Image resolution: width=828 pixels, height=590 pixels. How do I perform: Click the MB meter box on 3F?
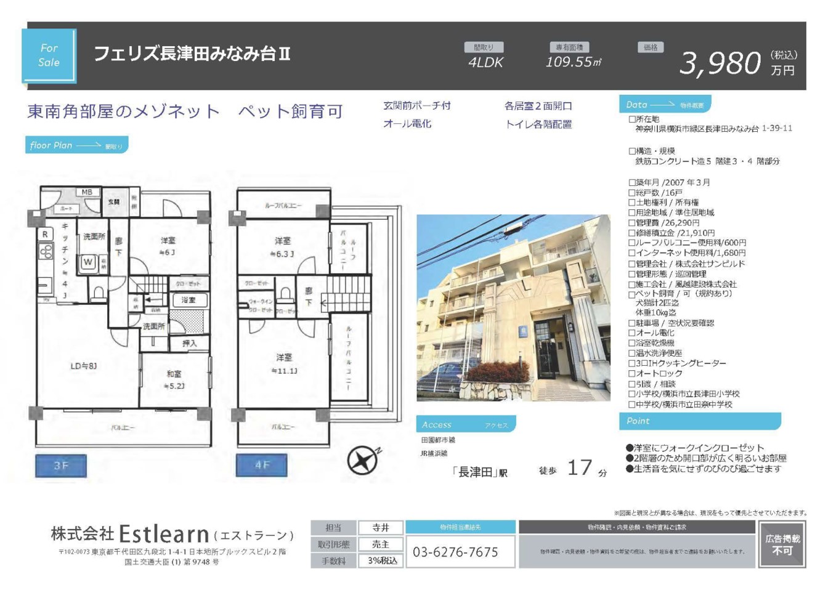[87, 192]
